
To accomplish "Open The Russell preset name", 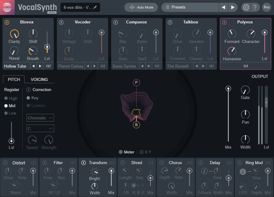I will pyautogui.click(x=178, y=66).
